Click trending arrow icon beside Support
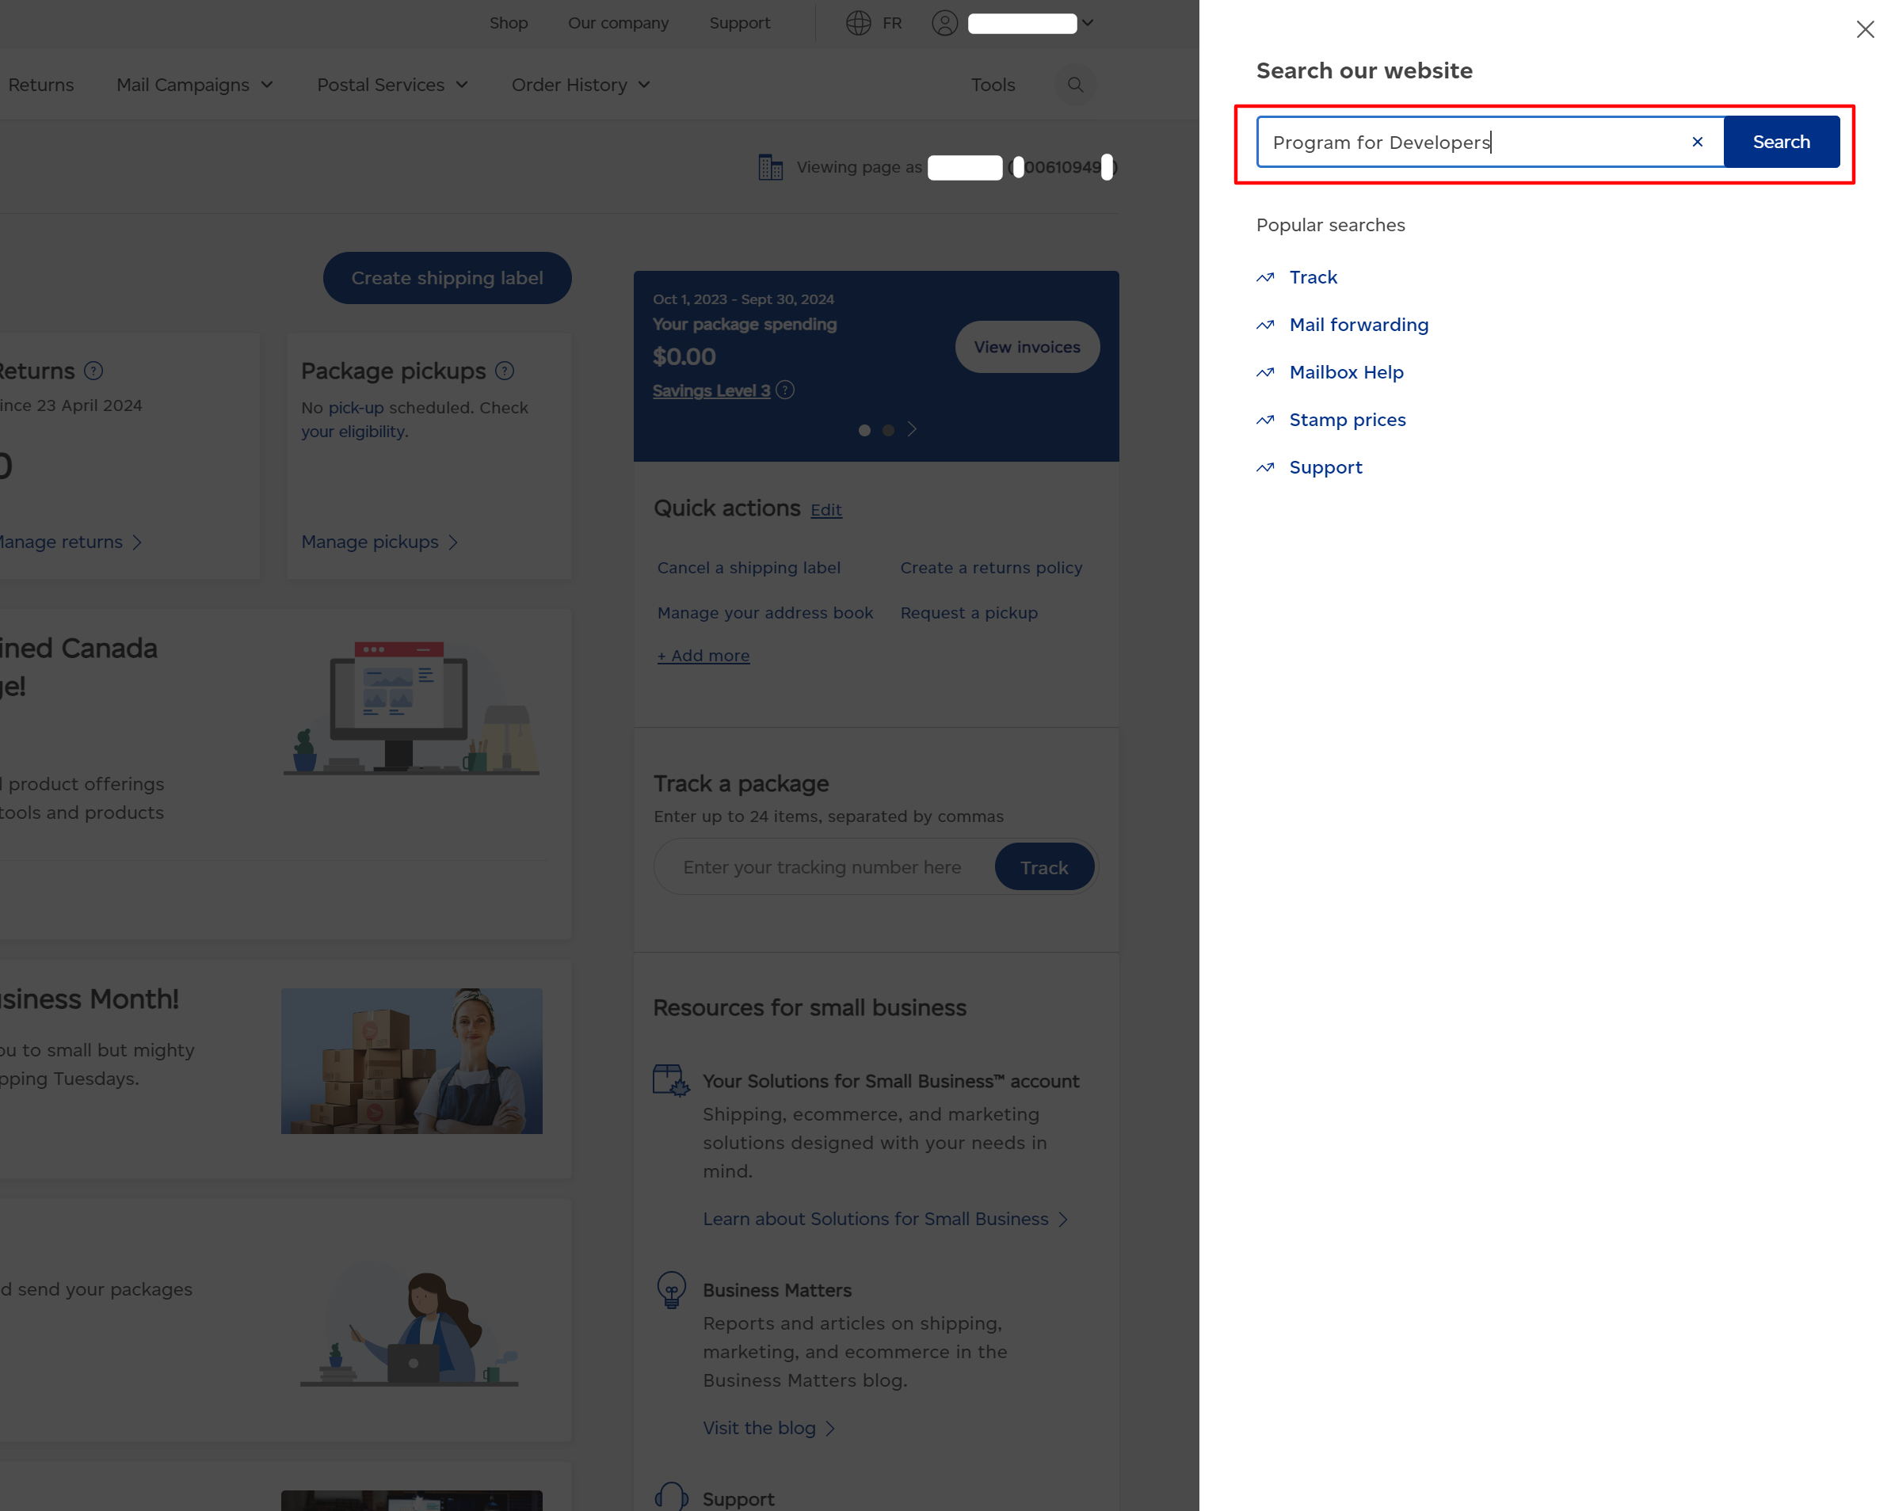 click(1264, 467)
